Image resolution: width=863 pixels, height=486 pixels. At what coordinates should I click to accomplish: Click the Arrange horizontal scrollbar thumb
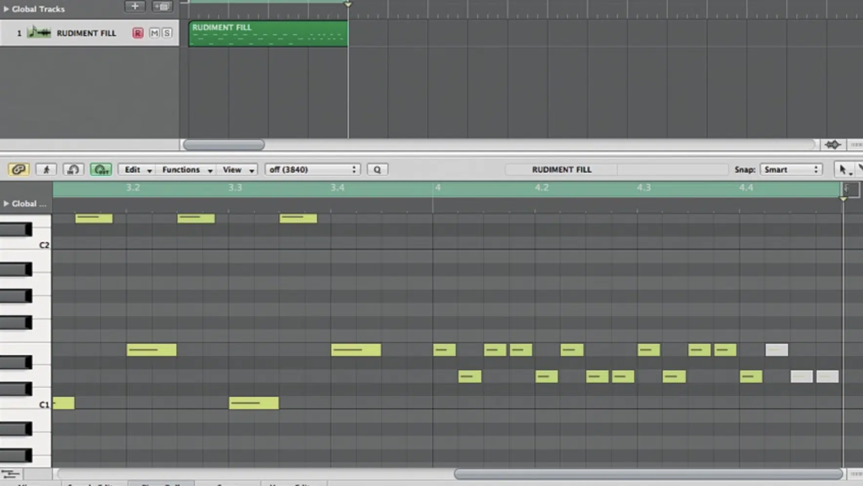(x=224, y=144)
